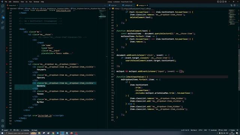240x135 pixels.
Task: Open the Help menu
Action: point(42,1)
